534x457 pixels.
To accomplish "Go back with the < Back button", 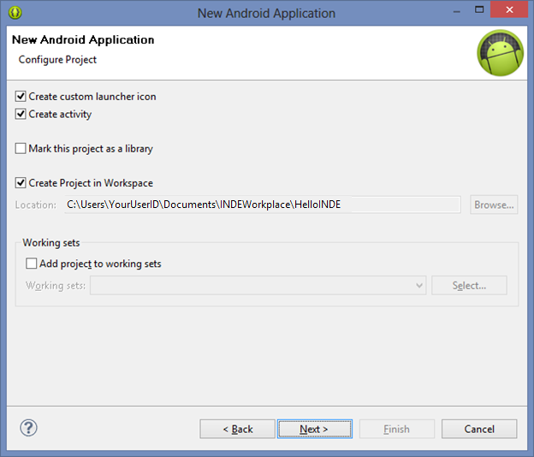I will tap(237, 429).
